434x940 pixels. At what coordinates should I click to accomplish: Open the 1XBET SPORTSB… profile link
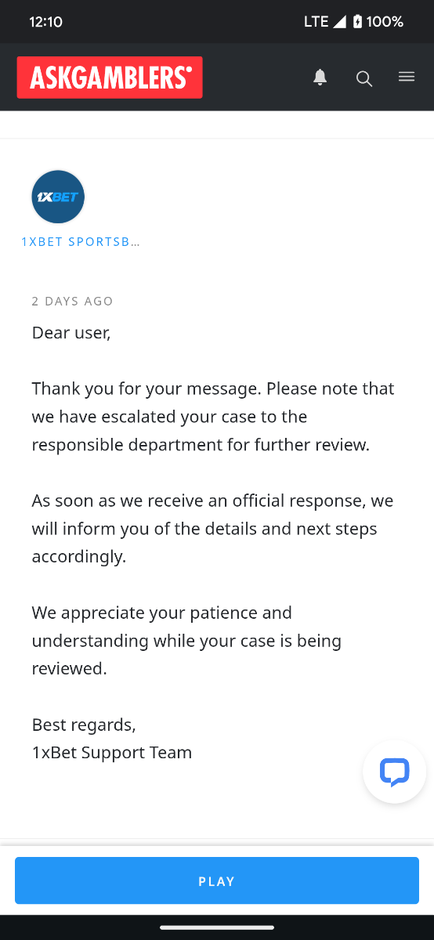81,241
